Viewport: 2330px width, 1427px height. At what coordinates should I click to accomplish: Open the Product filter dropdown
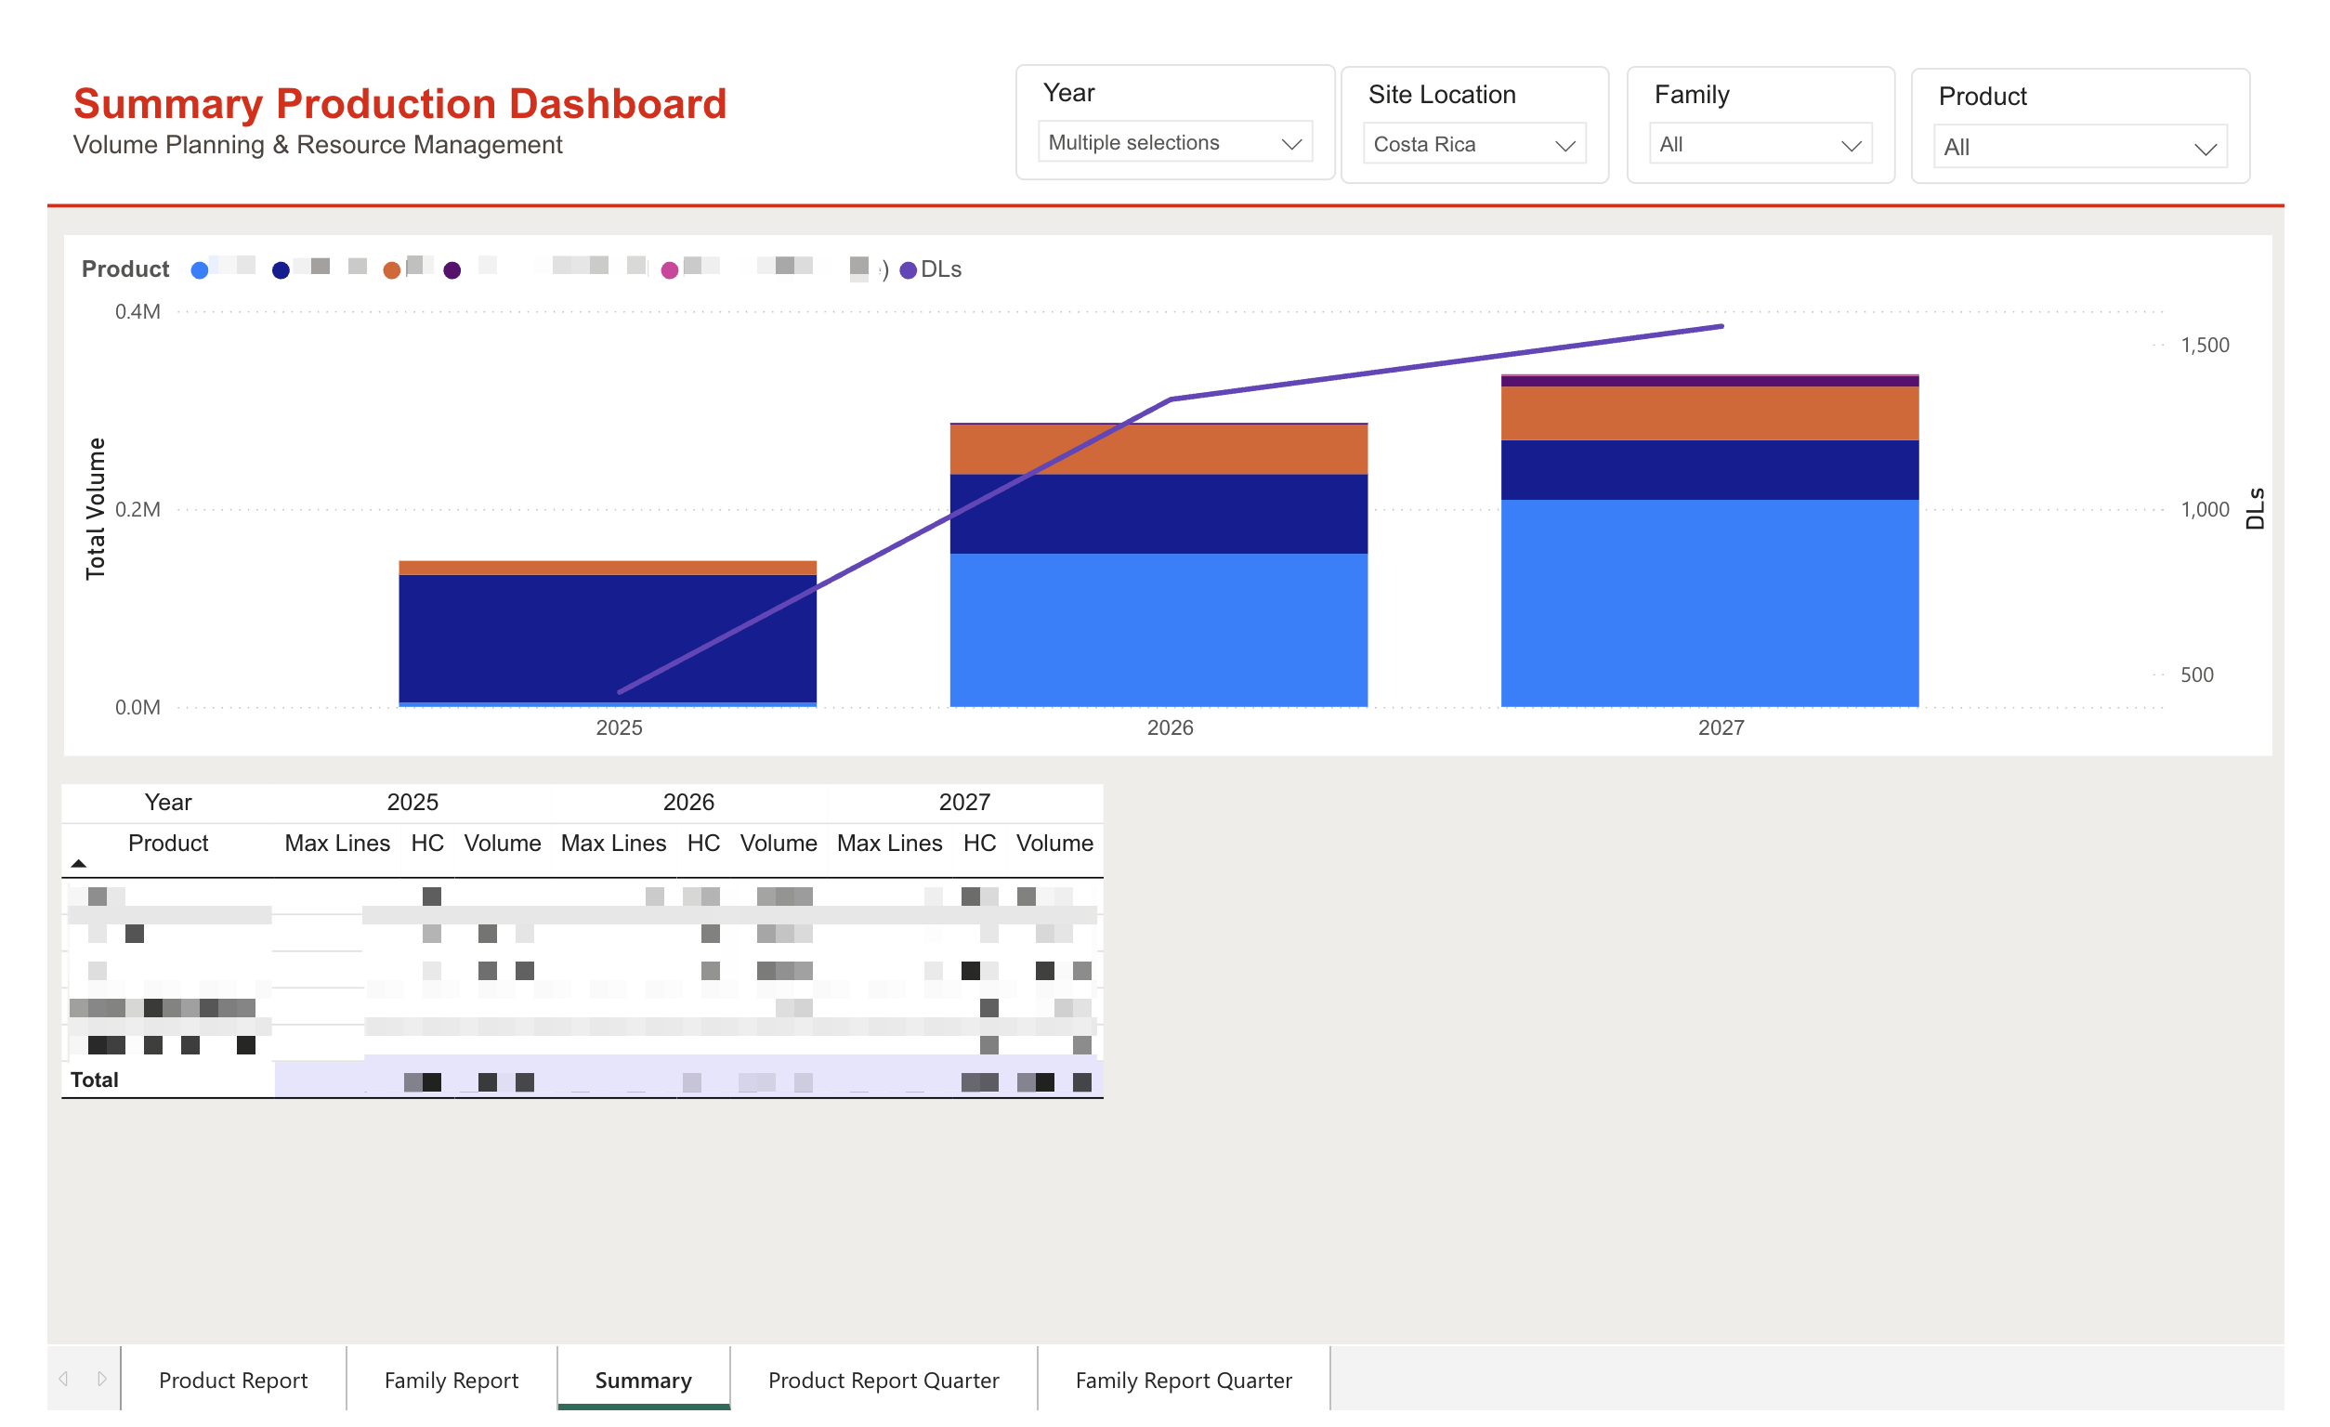click(x=2079, y=148)
